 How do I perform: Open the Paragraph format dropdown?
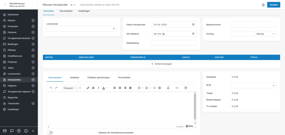click(x=72, y=88)
